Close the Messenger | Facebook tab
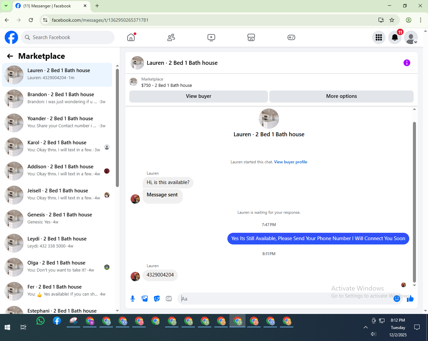 pos(85,6)
